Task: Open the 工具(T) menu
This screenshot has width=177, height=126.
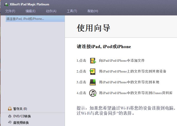Action: coord(72,11)
